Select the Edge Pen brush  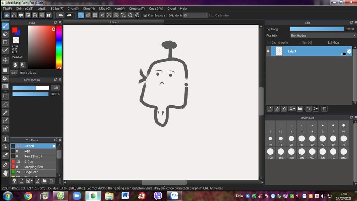click(33, 172)
